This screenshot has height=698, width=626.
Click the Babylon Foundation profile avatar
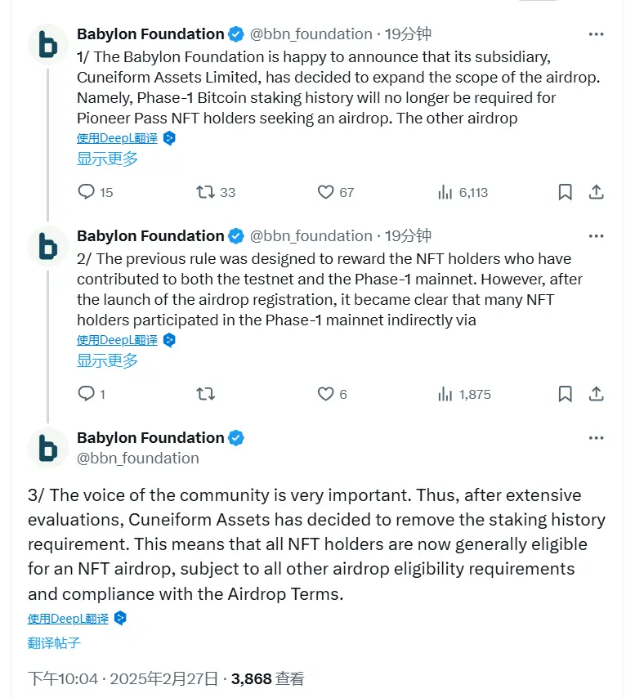[x=47, y=44]
